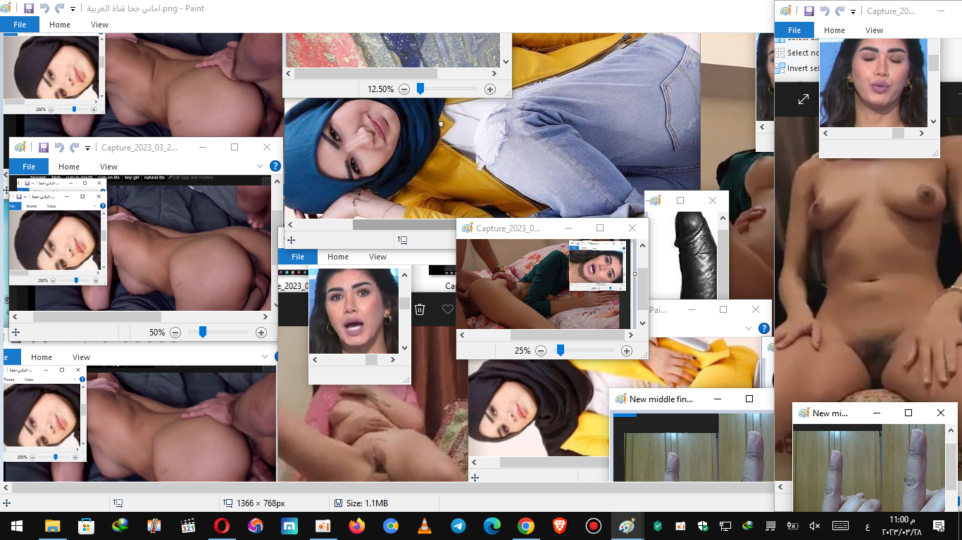Open File menu in main Paint window
The width and height of the screenshot is (962, 540).
20,25
